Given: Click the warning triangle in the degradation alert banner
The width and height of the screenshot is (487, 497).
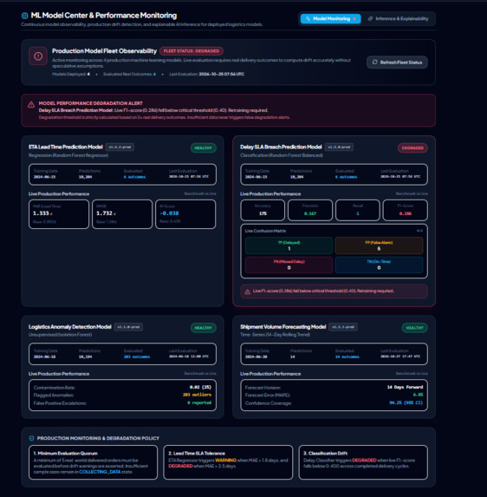Looking at the screenshot, I should tap(31, 105).
